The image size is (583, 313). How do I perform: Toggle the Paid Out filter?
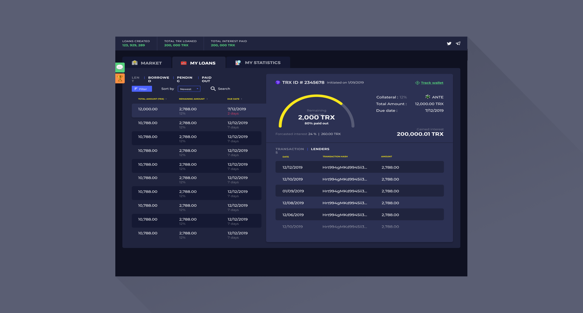pyautogui.click(x=206, y=79)
